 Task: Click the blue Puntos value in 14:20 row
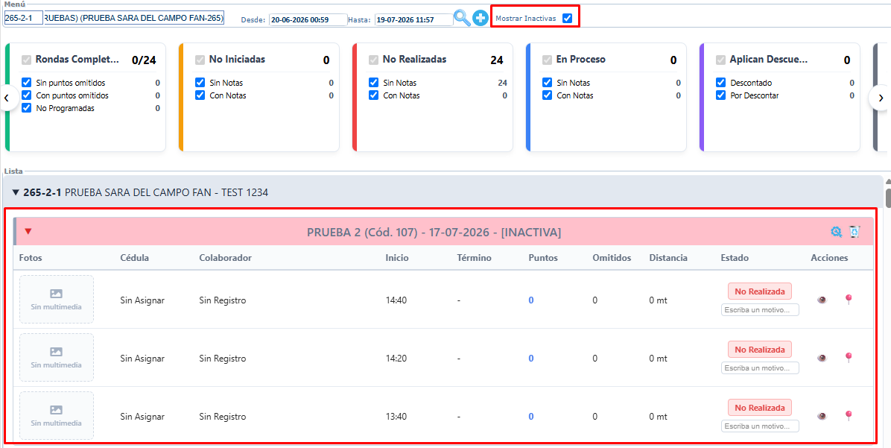coord(530,358)
